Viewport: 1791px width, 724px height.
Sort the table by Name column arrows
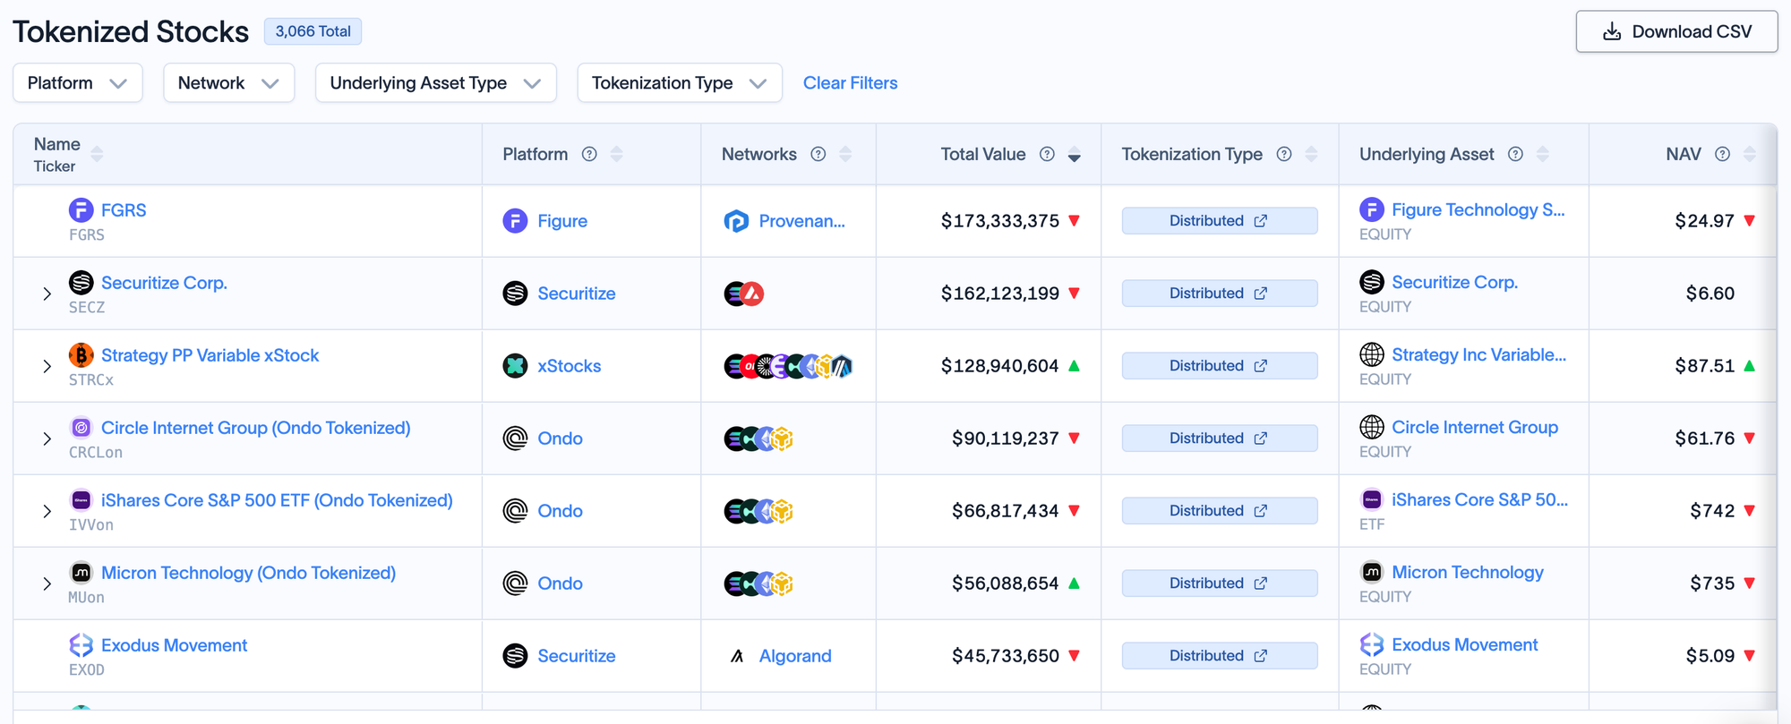[x=97, y=154]
